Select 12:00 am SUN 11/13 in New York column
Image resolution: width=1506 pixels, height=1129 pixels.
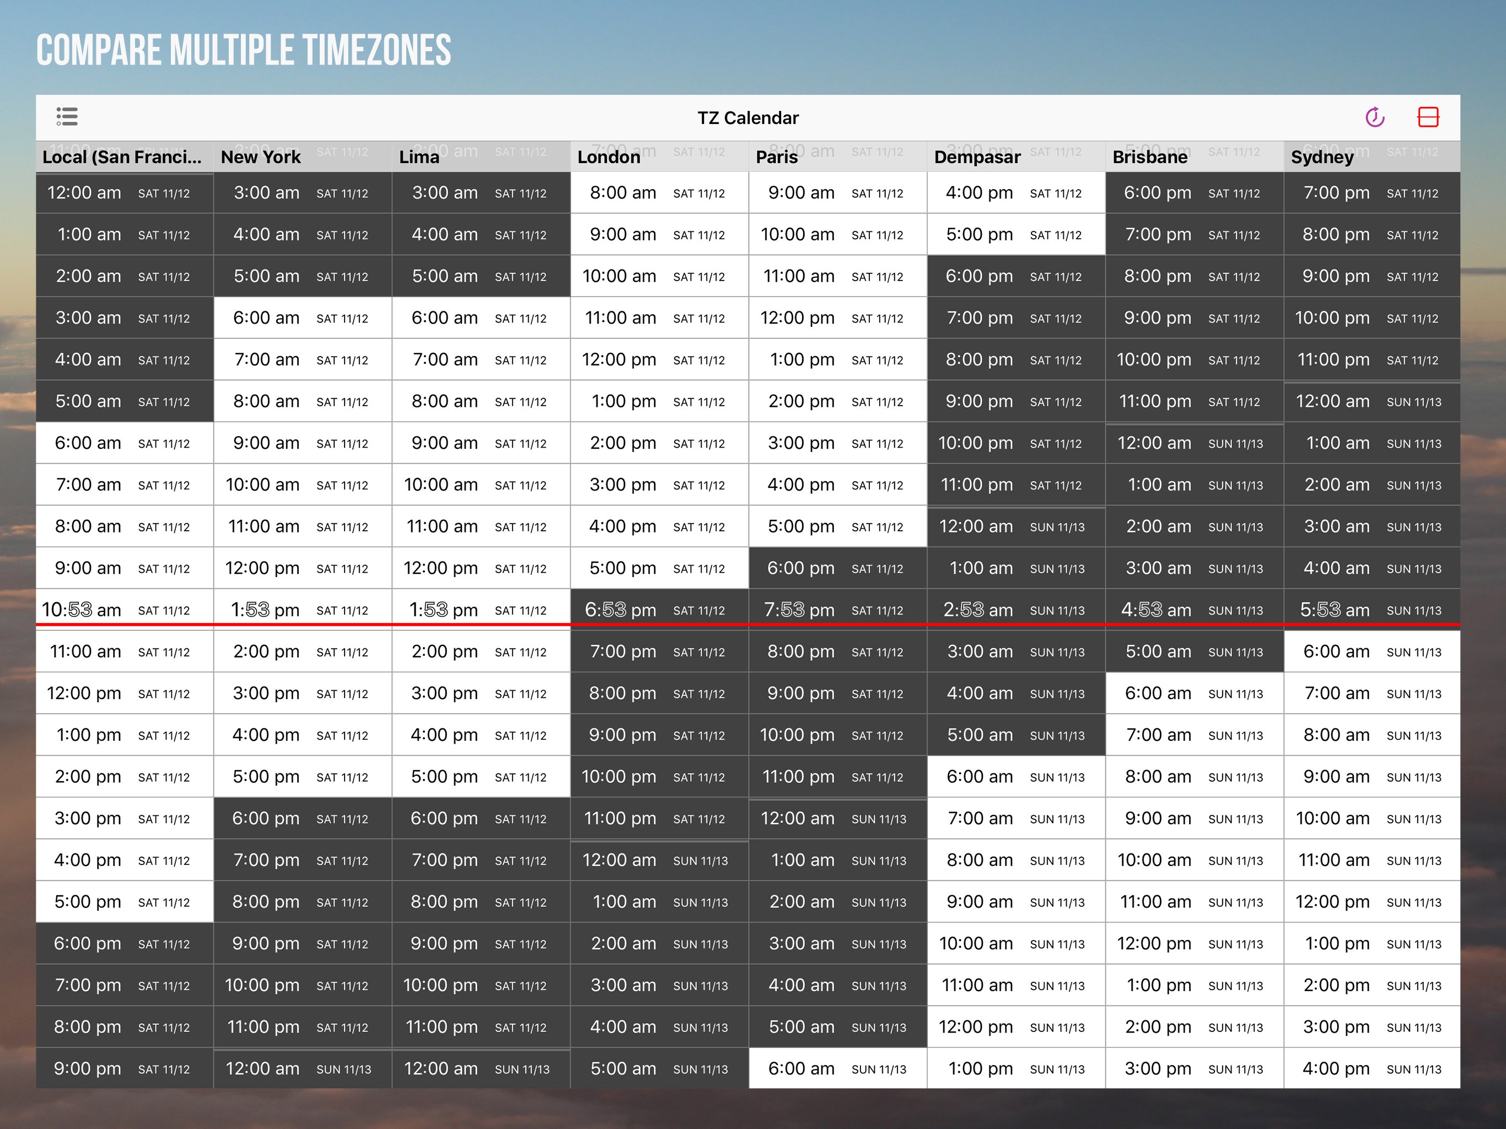(x=303, y=1068)
